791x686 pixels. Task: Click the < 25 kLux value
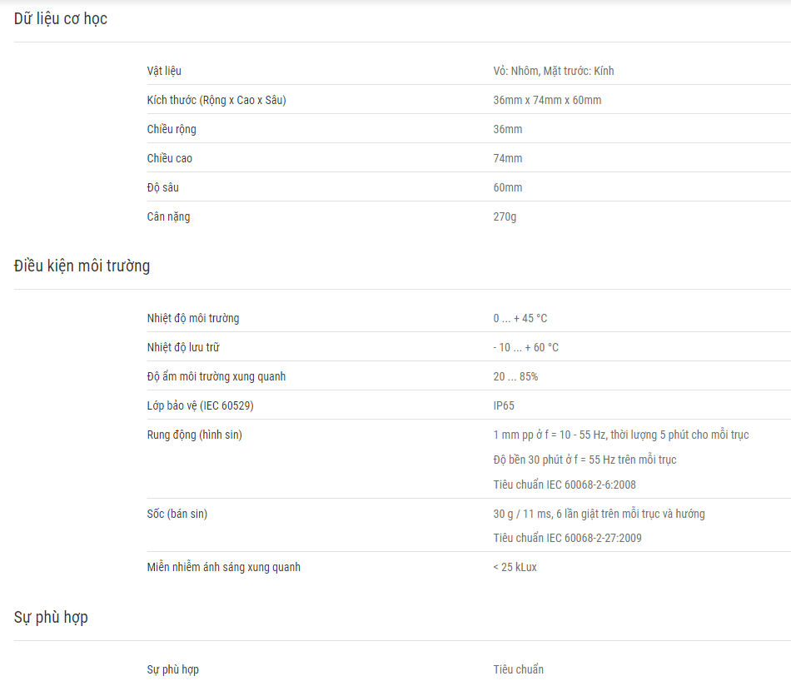coord(515,568)
